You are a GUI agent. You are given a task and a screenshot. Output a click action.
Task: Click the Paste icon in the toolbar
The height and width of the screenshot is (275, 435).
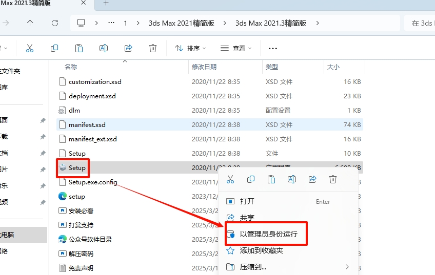click(79, 48)
